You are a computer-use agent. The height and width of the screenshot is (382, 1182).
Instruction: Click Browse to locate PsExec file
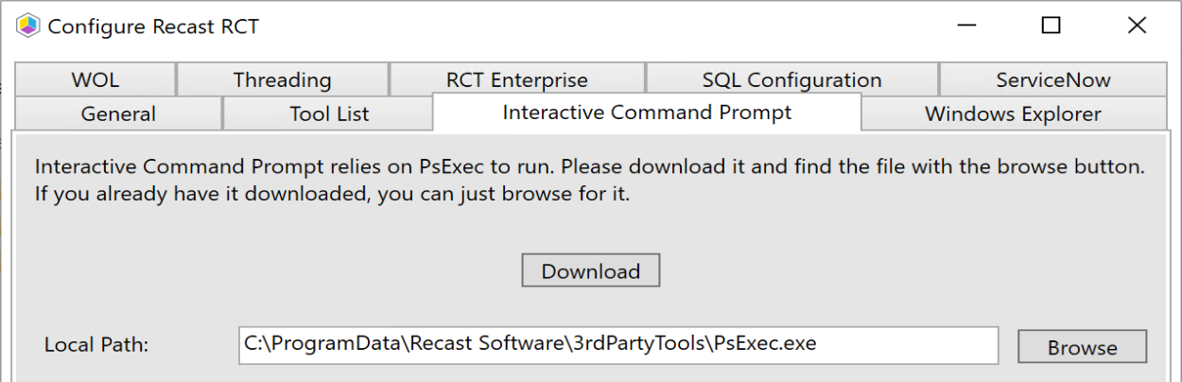(x=1082, y=348)
